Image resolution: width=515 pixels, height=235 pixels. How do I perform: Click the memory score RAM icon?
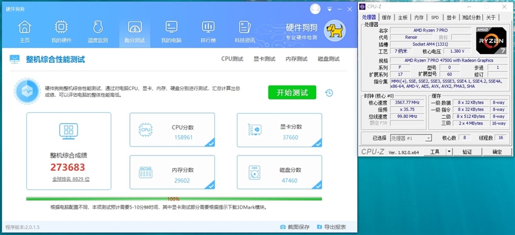click(x=145, y=173)
